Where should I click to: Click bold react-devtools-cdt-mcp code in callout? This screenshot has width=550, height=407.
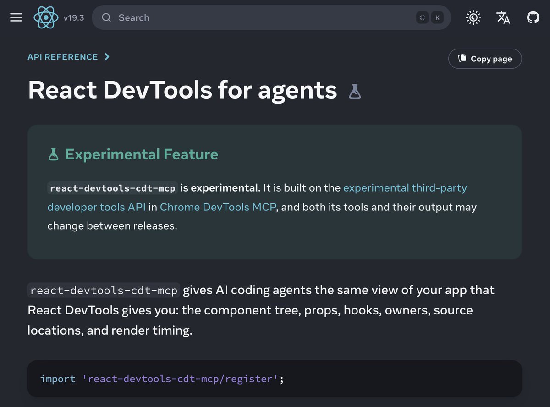coord(112,188)
